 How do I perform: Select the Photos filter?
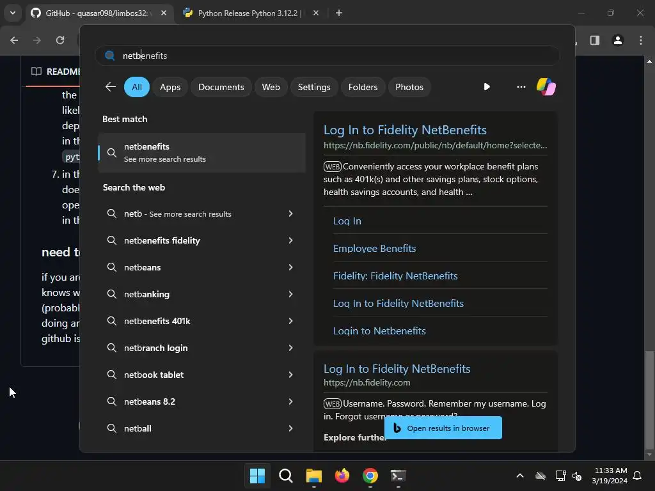tap(409, 87)
